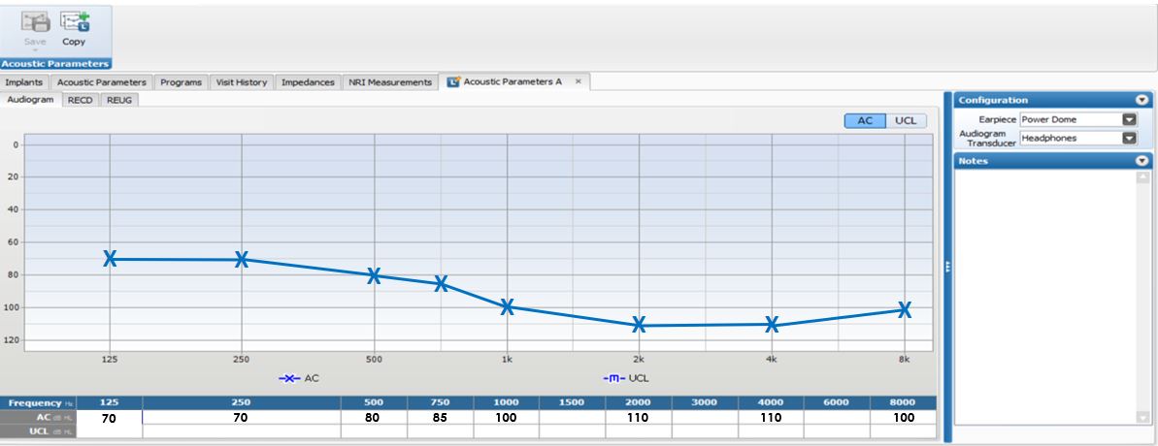Click the icon on Acoustic Parameters A tab

point(453,81)
